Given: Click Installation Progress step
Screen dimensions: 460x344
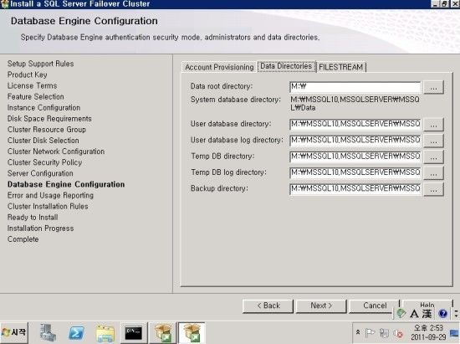Looking at the screenshot, I should [40, 228].
